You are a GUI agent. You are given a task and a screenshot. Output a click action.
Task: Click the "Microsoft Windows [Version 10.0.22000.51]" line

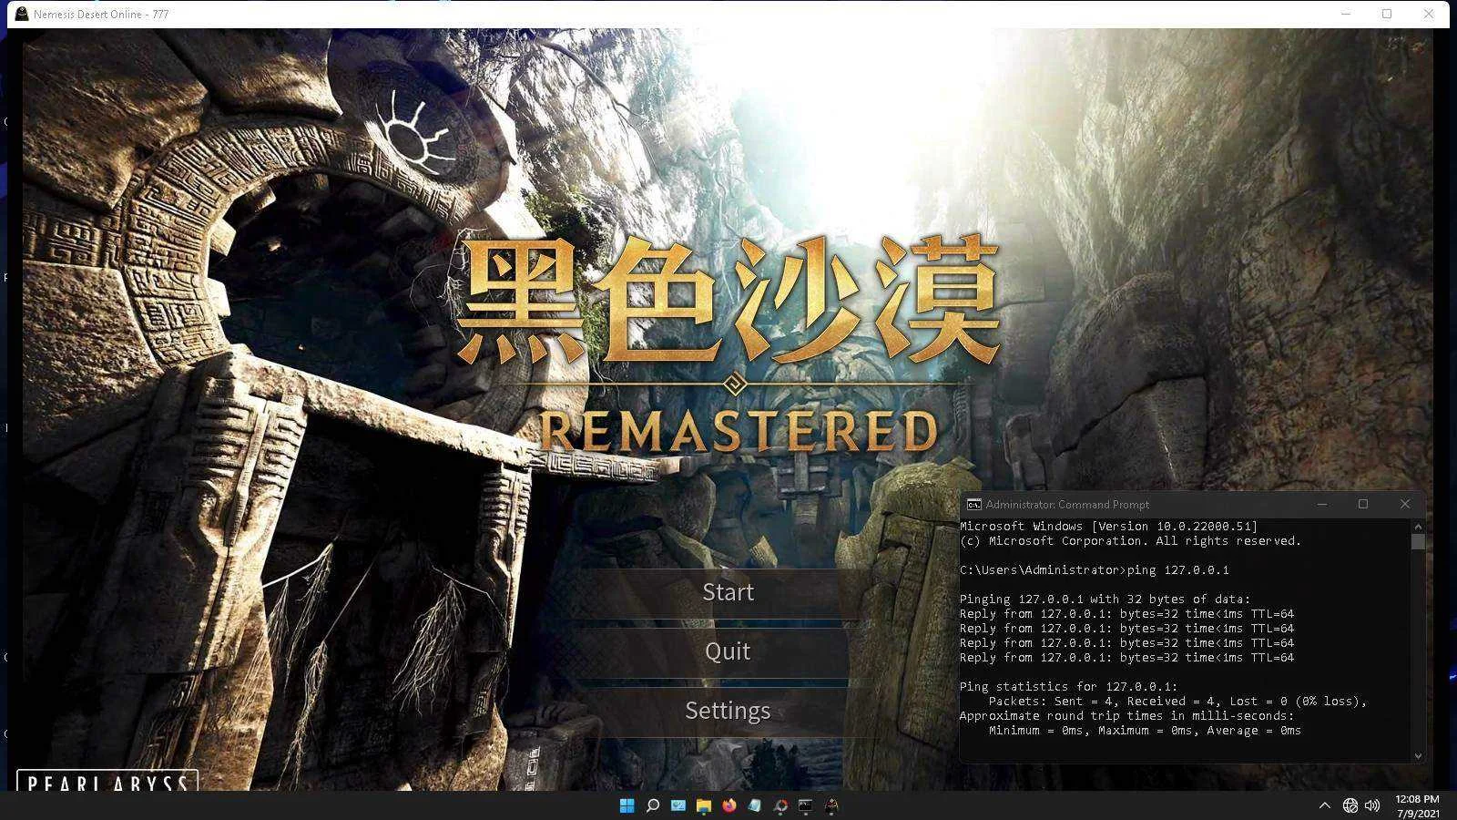1108,527
